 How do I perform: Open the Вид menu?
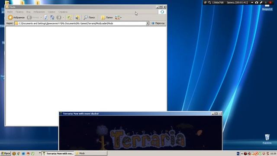tap(29, 12)
